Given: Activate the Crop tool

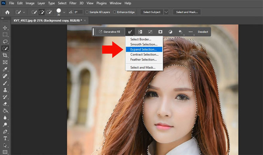Looking at the screenshot, I should pos(5,55).
